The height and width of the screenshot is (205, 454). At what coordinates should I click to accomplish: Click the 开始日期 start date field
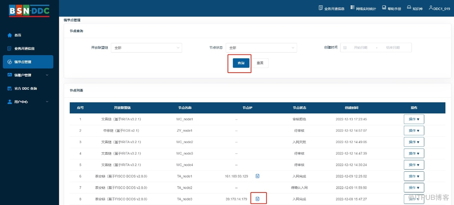coord(360,48)
